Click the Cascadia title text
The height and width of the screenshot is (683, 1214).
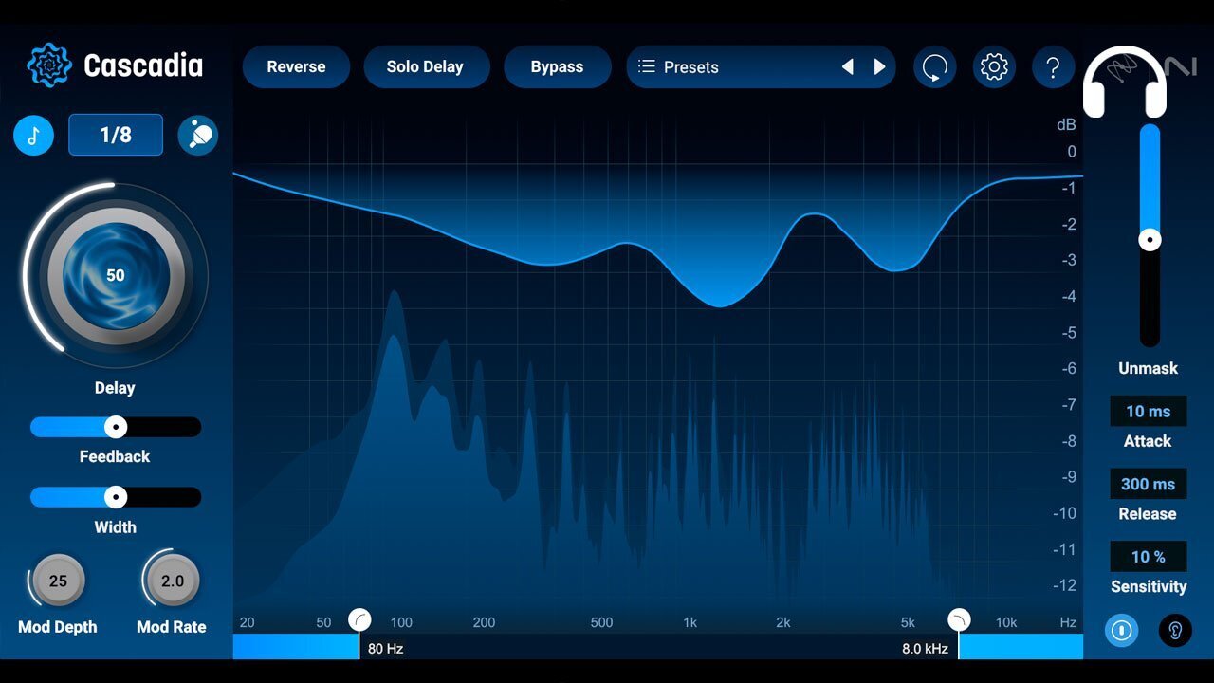pos(143,65)
